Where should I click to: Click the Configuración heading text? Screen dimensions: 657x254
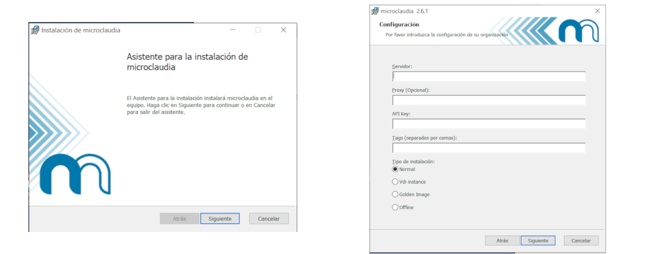pyautogui.click(x=399, y=24)
